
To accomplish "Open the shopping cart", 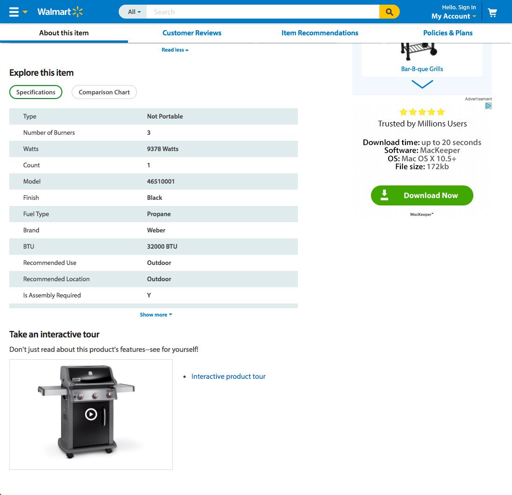I will tap(492, 12).
